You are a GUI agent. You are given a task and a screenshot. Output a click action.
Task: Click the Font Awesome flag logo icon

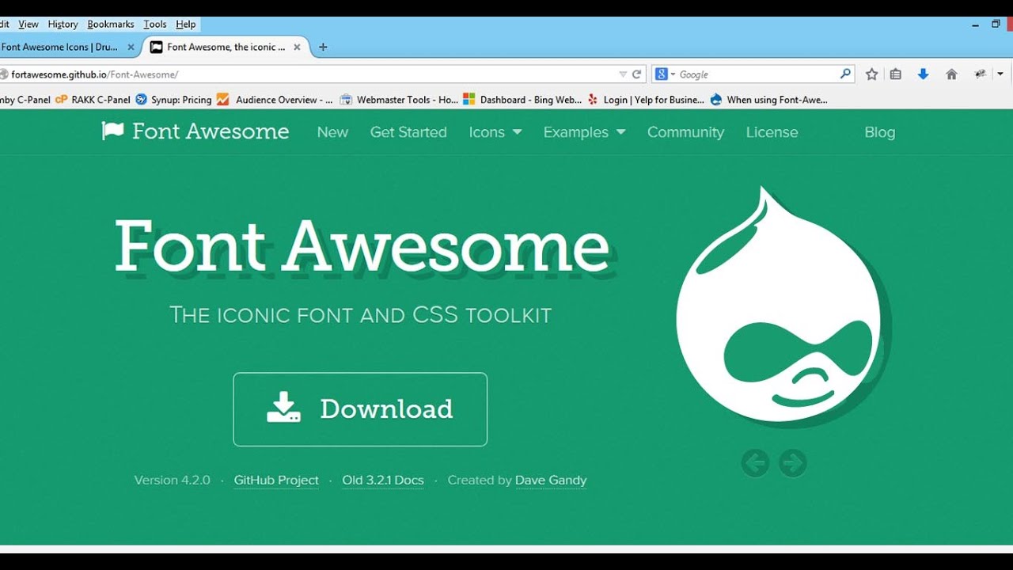pyautogui.click(x=112, y=131)
